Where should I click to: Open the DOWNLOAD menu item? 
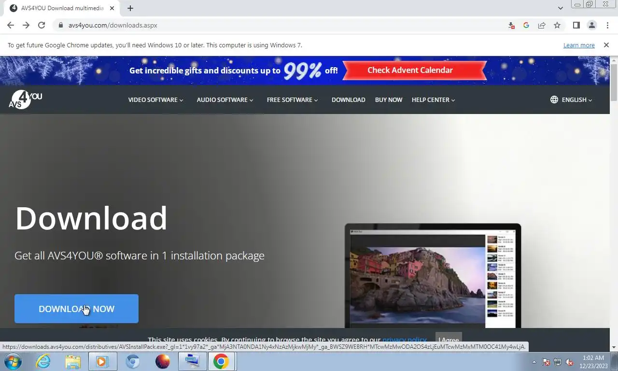click(x=348, y=100)
